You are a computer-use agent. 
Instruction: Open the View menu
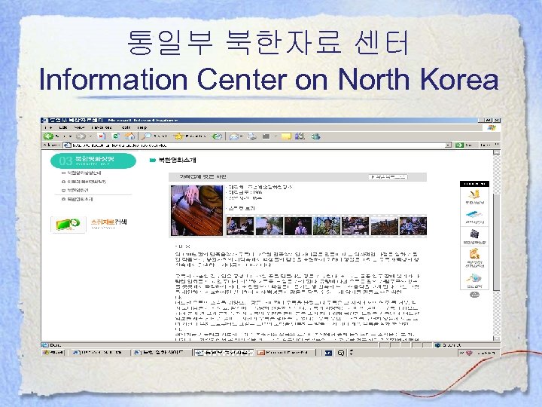tap(79, 127)
